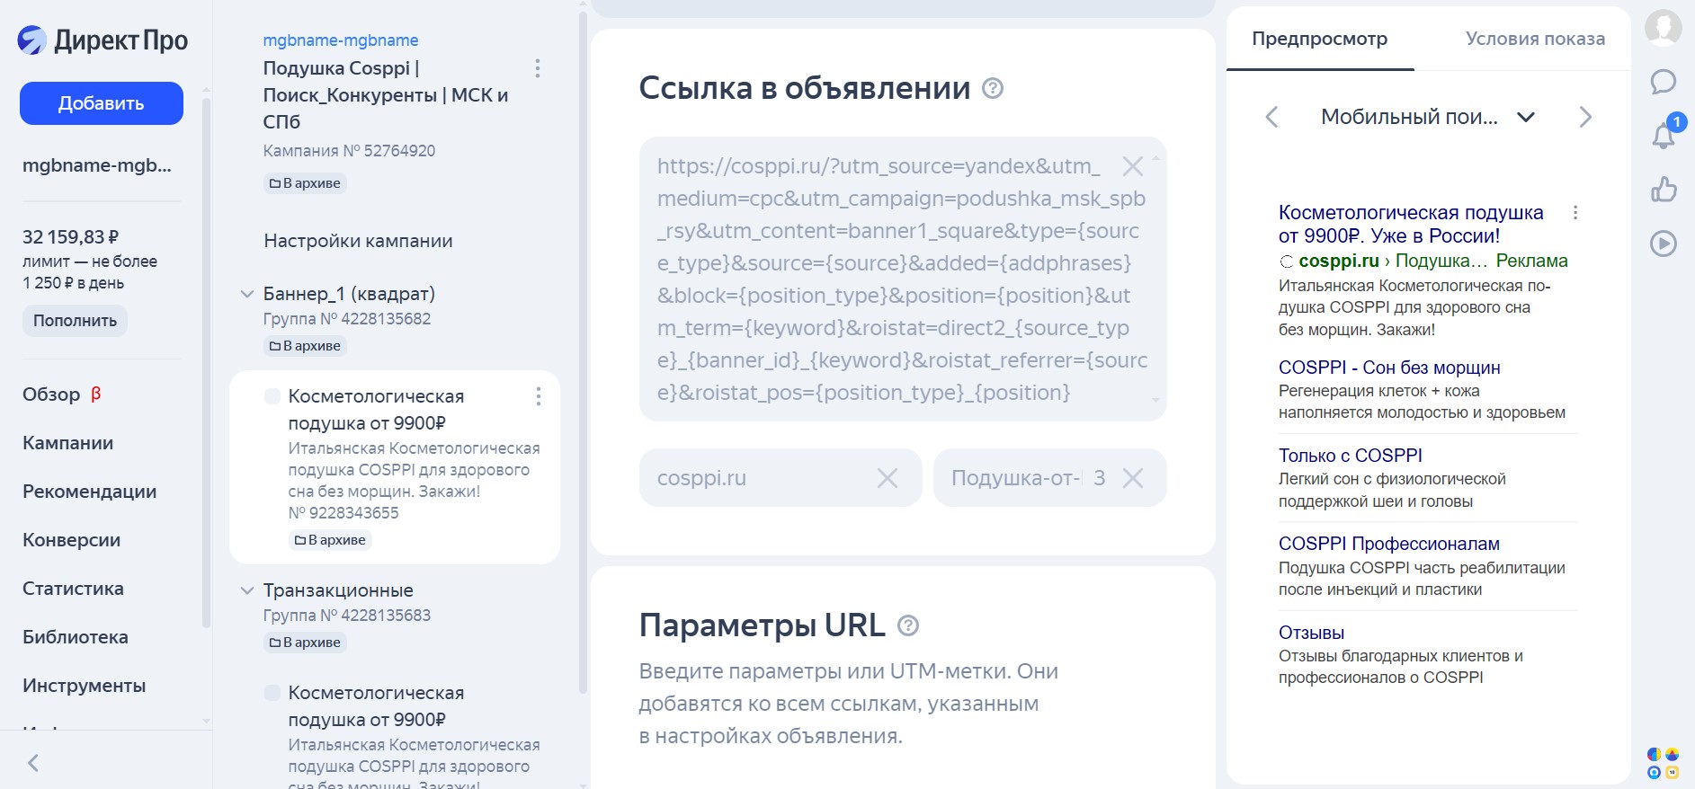Screen dimensions: 1695x789
Task: Click the preview headline Косметологическая подушка
Action: point(1411,224)
